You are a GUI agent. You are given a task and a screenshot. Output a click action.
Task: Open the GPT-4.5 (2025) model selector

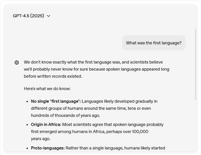pos(32,16)
